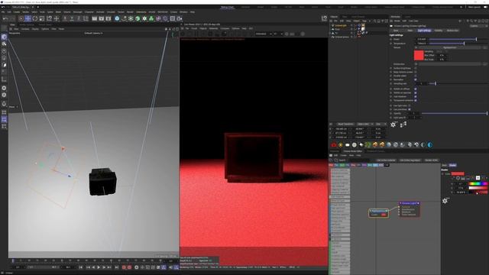Click the sun icon in Corona toolbar
This screenshot has height=275, width=489.
341,144
